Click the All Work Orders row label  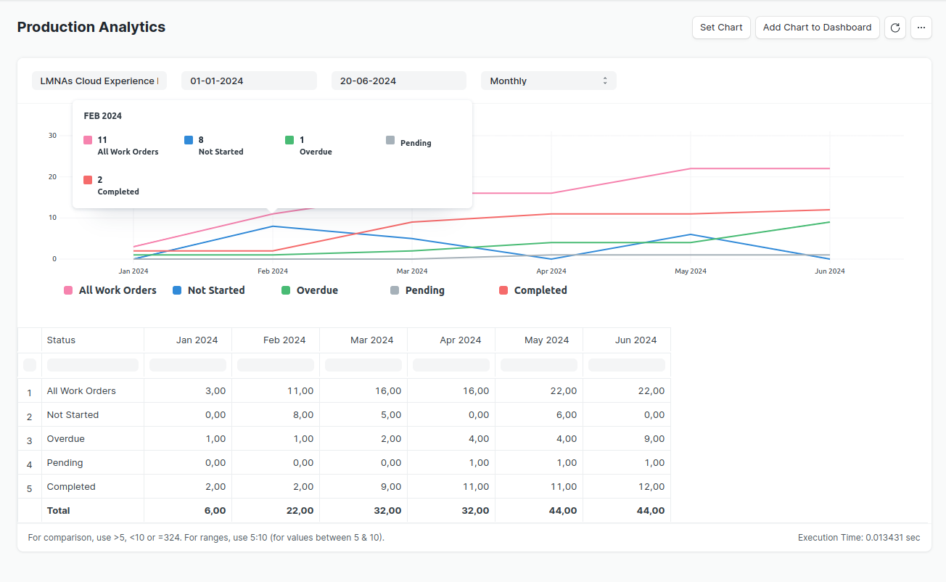(x=81, y=390)
